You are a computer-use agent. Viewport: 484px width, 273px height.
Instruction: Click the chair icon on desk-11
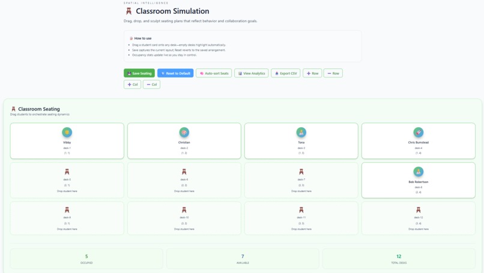tap(301, 210)
